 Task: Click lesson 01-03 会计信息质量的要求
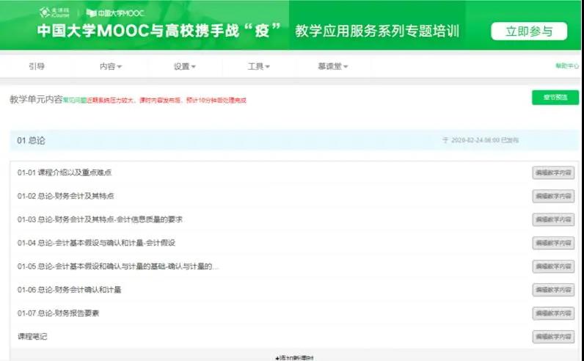click(x=100, y=219)
